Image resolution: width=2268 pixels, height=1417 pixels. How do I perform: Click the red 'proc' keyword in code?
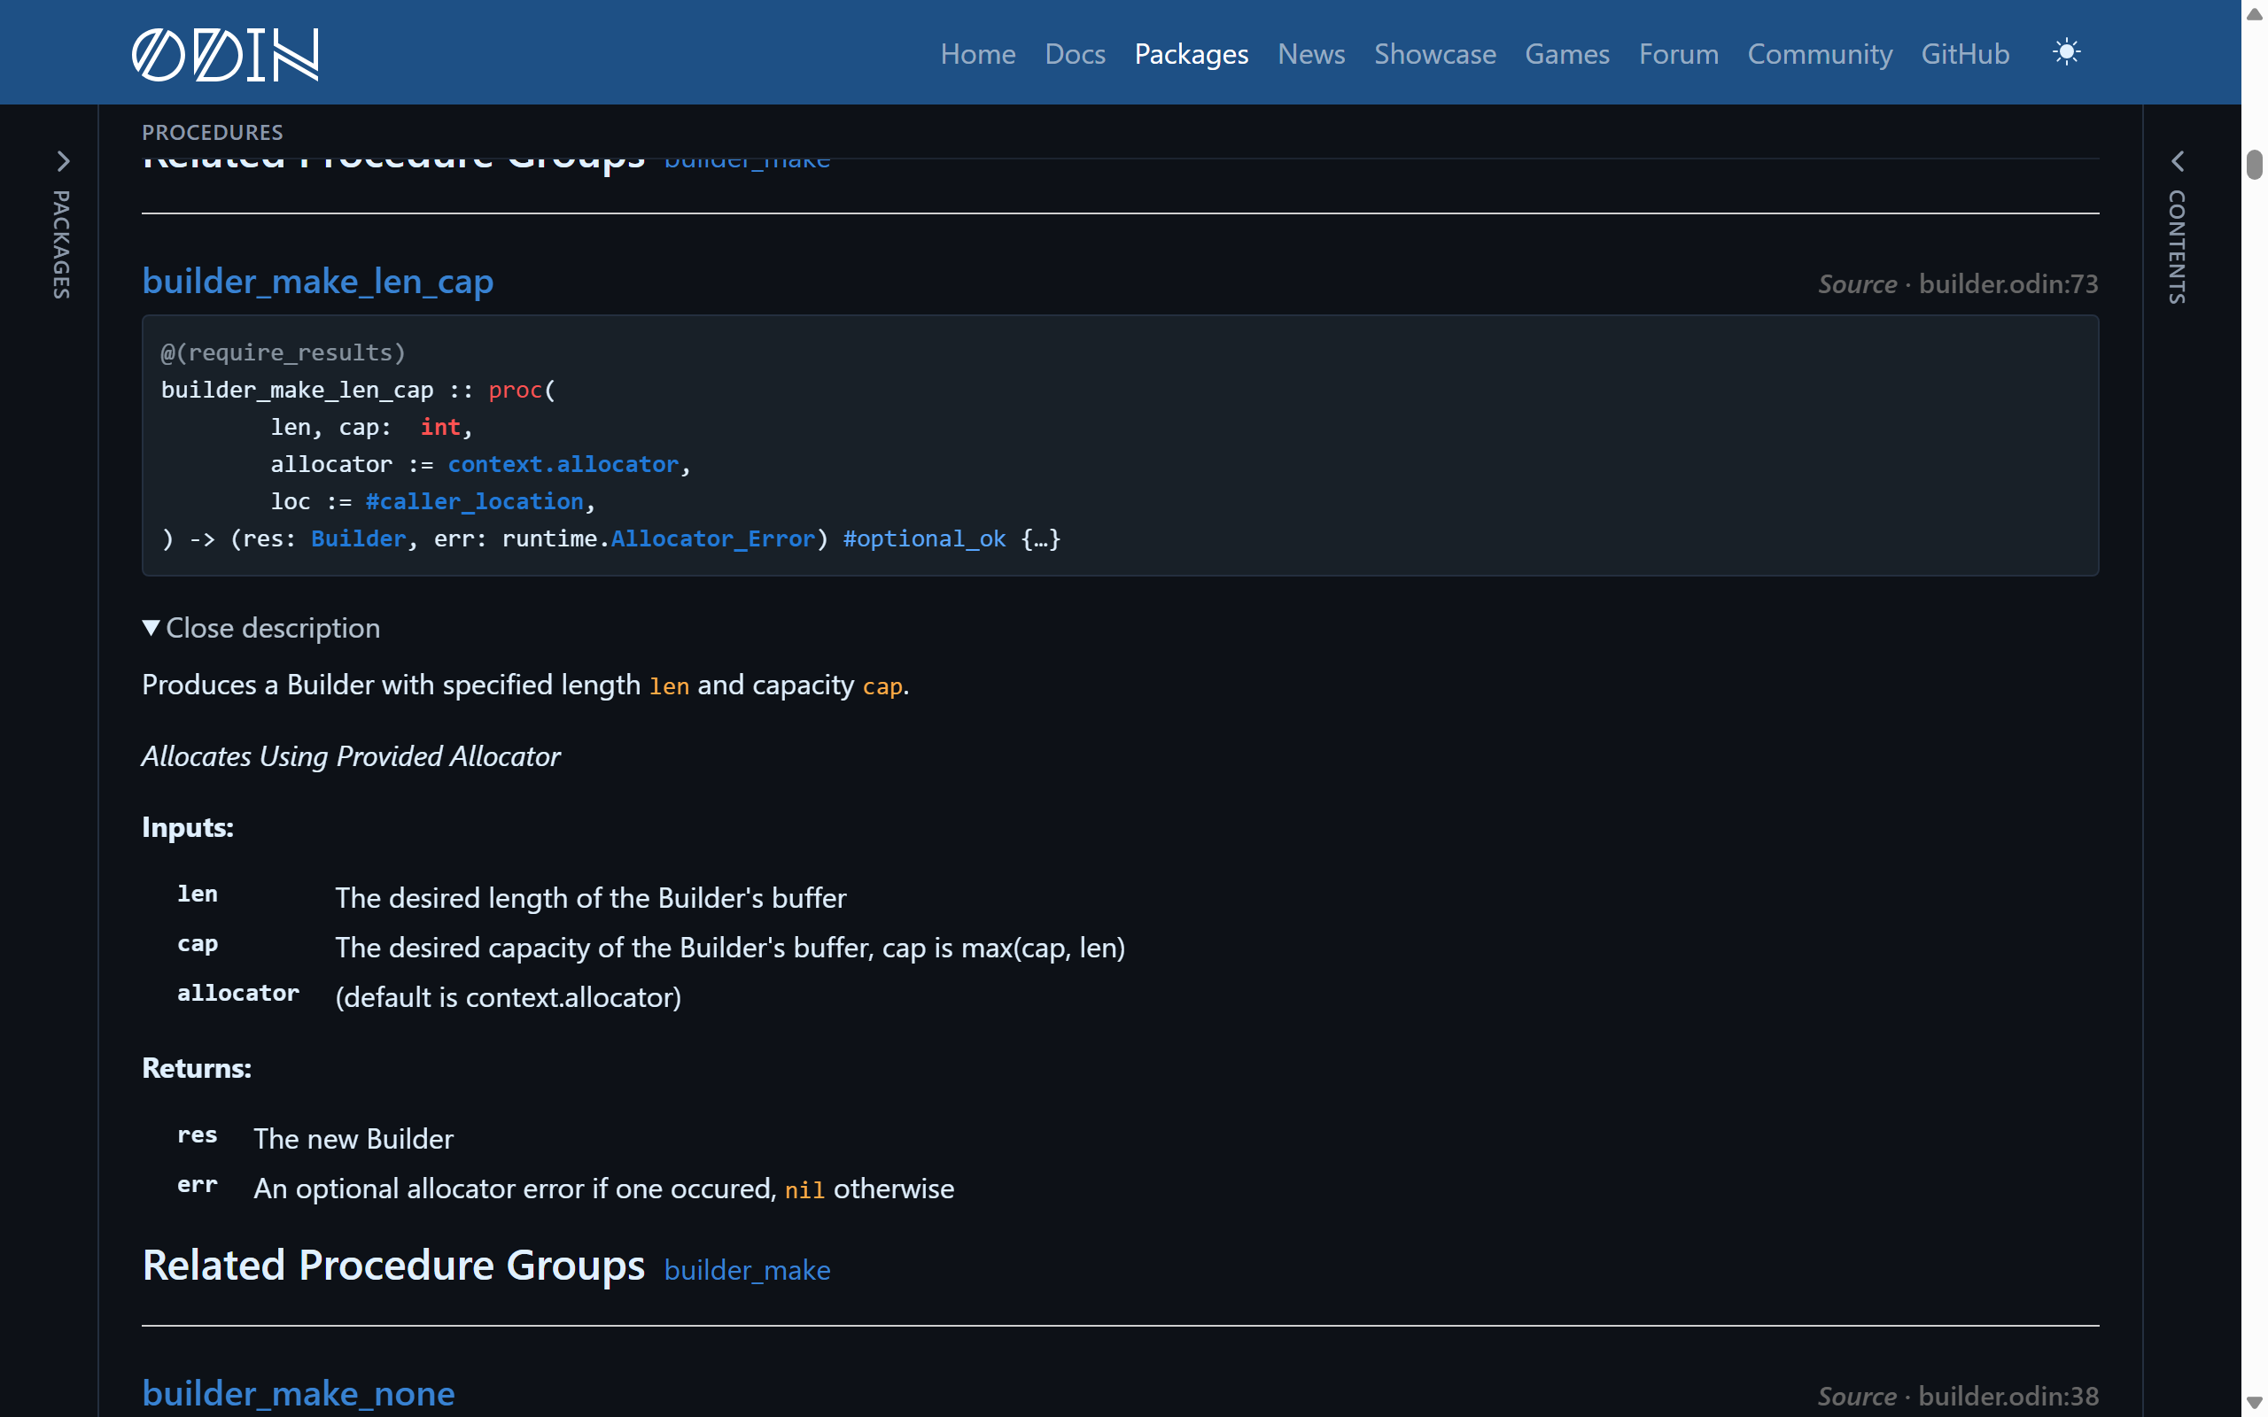(x=516, y=390)
